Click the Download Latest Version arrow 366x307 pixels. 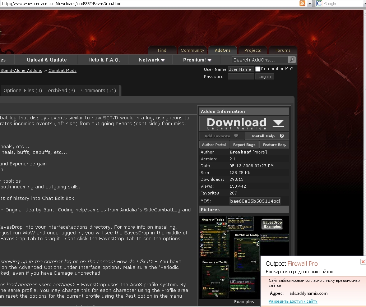(278, 123)
